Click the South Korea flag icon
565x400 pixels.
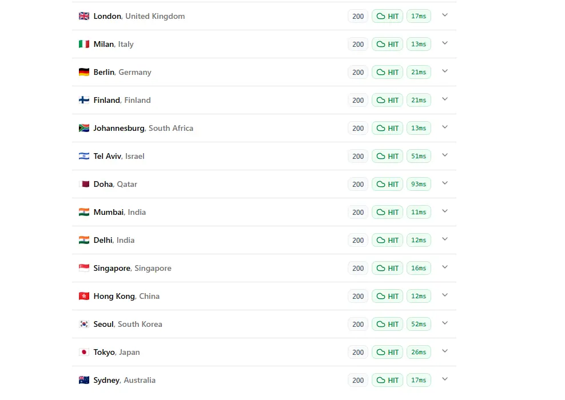(84, 324)
